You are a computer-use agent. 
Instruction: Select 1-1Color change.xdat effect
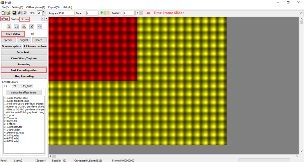(x=16, y=98)
